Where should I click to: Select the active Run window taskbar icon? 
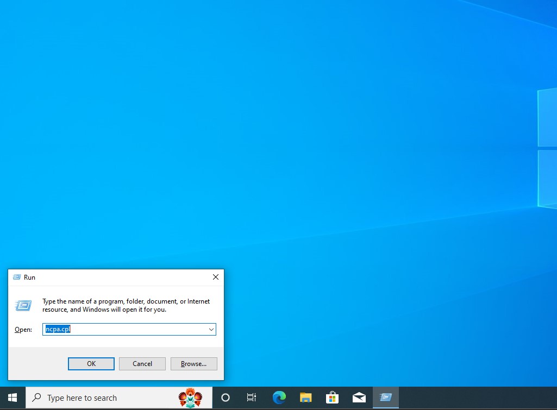(385, 398)
